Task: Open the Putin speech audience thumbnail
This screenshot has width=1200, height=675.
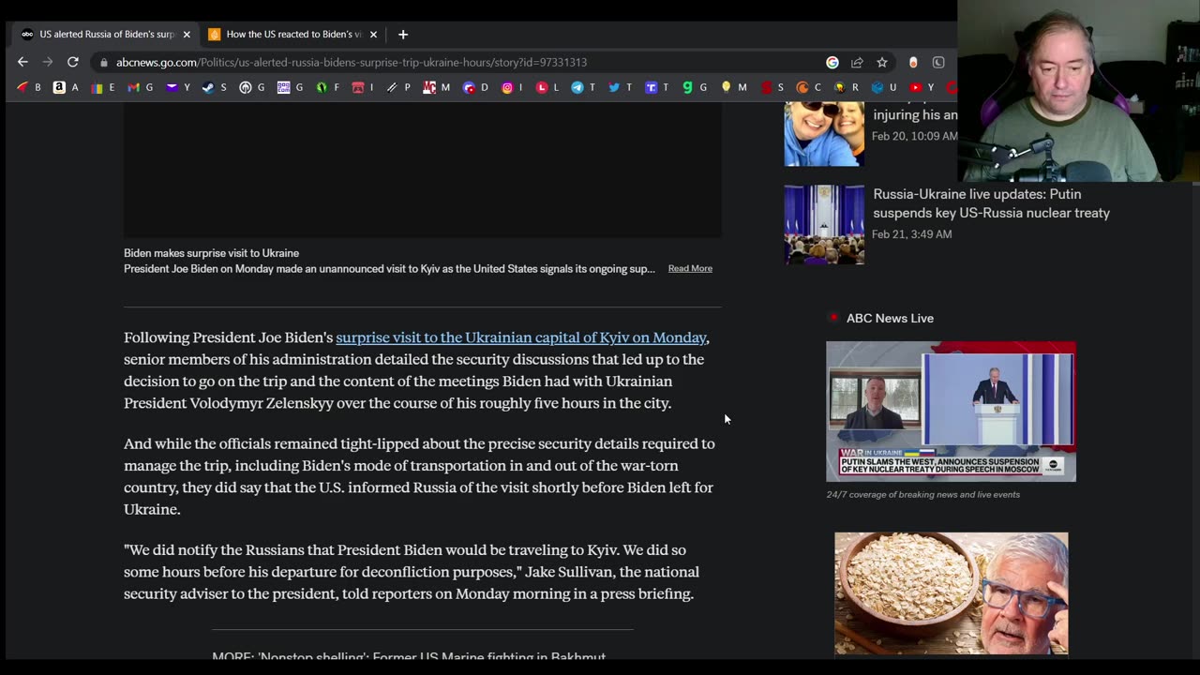Action: pos(824,224)
